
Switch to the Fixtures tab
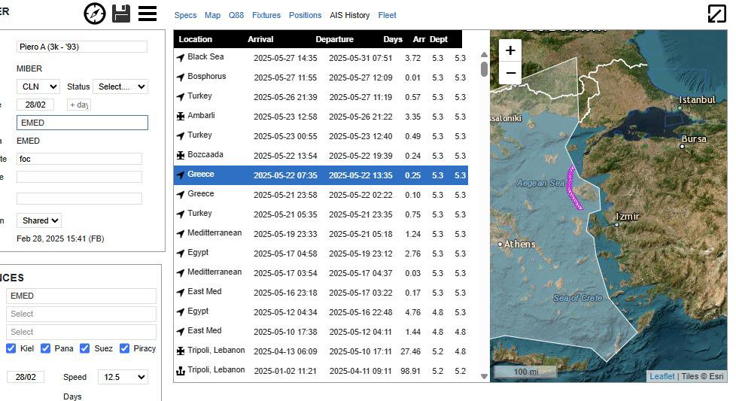(x=266, y=15)
